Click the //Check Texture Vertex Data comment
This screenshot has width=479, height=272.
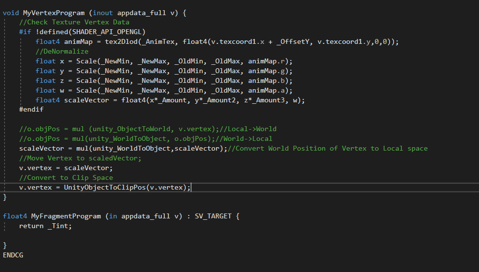pos(74,22)
